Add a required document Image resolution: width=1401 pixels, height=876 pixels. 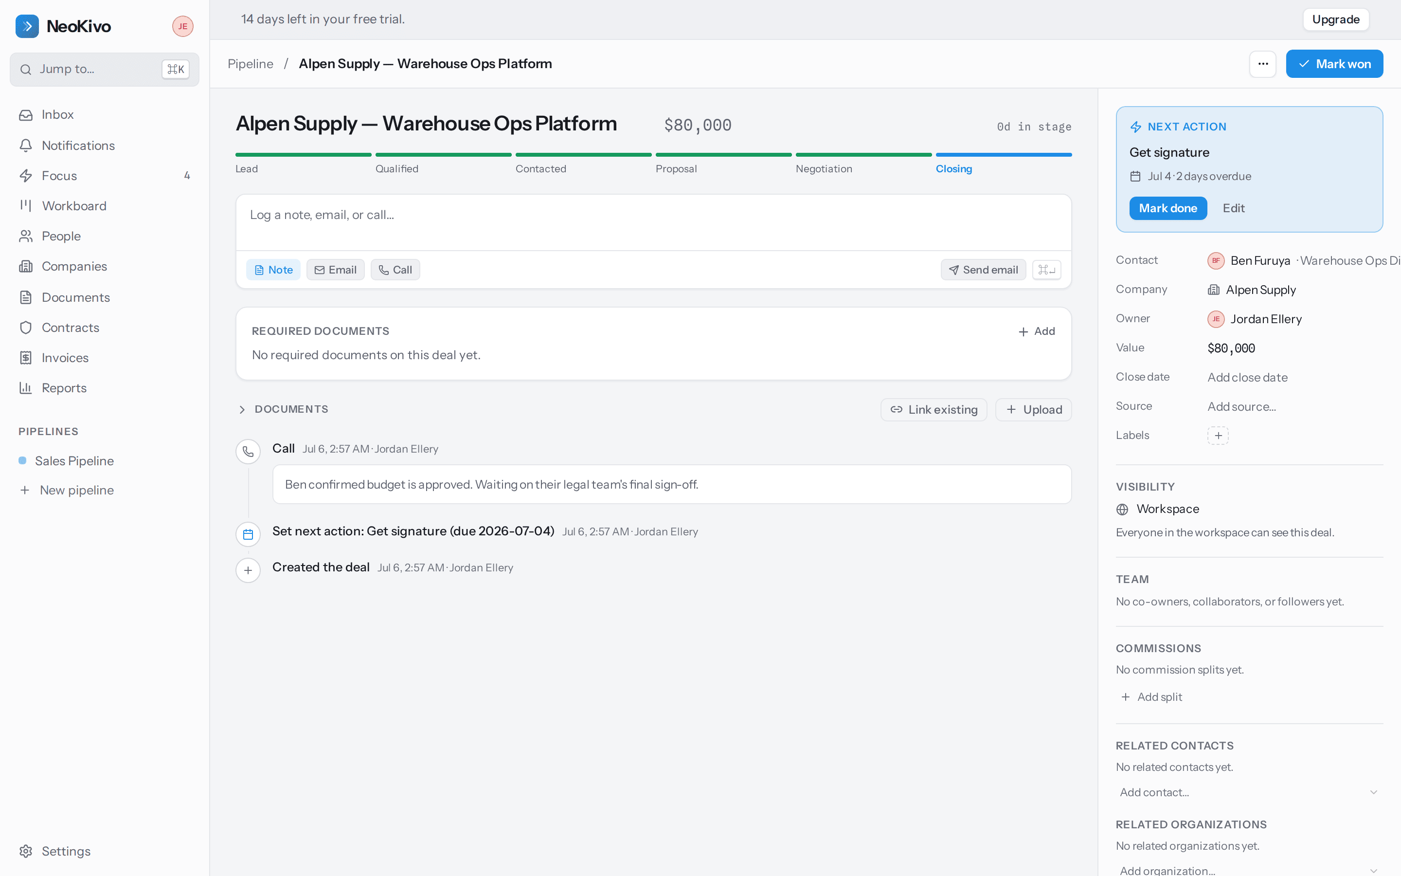coord(1037,331)
